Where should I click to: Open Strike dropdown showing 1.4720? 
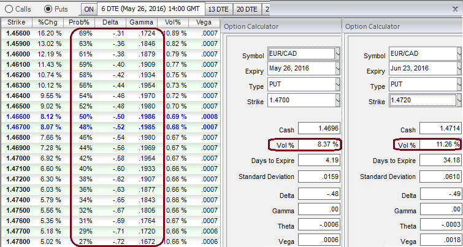[459, 101]
